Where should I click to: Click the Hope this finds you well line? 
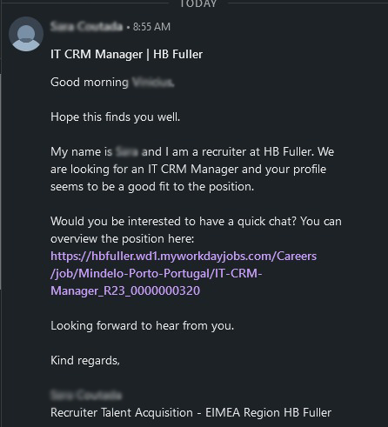pos(116,117)
